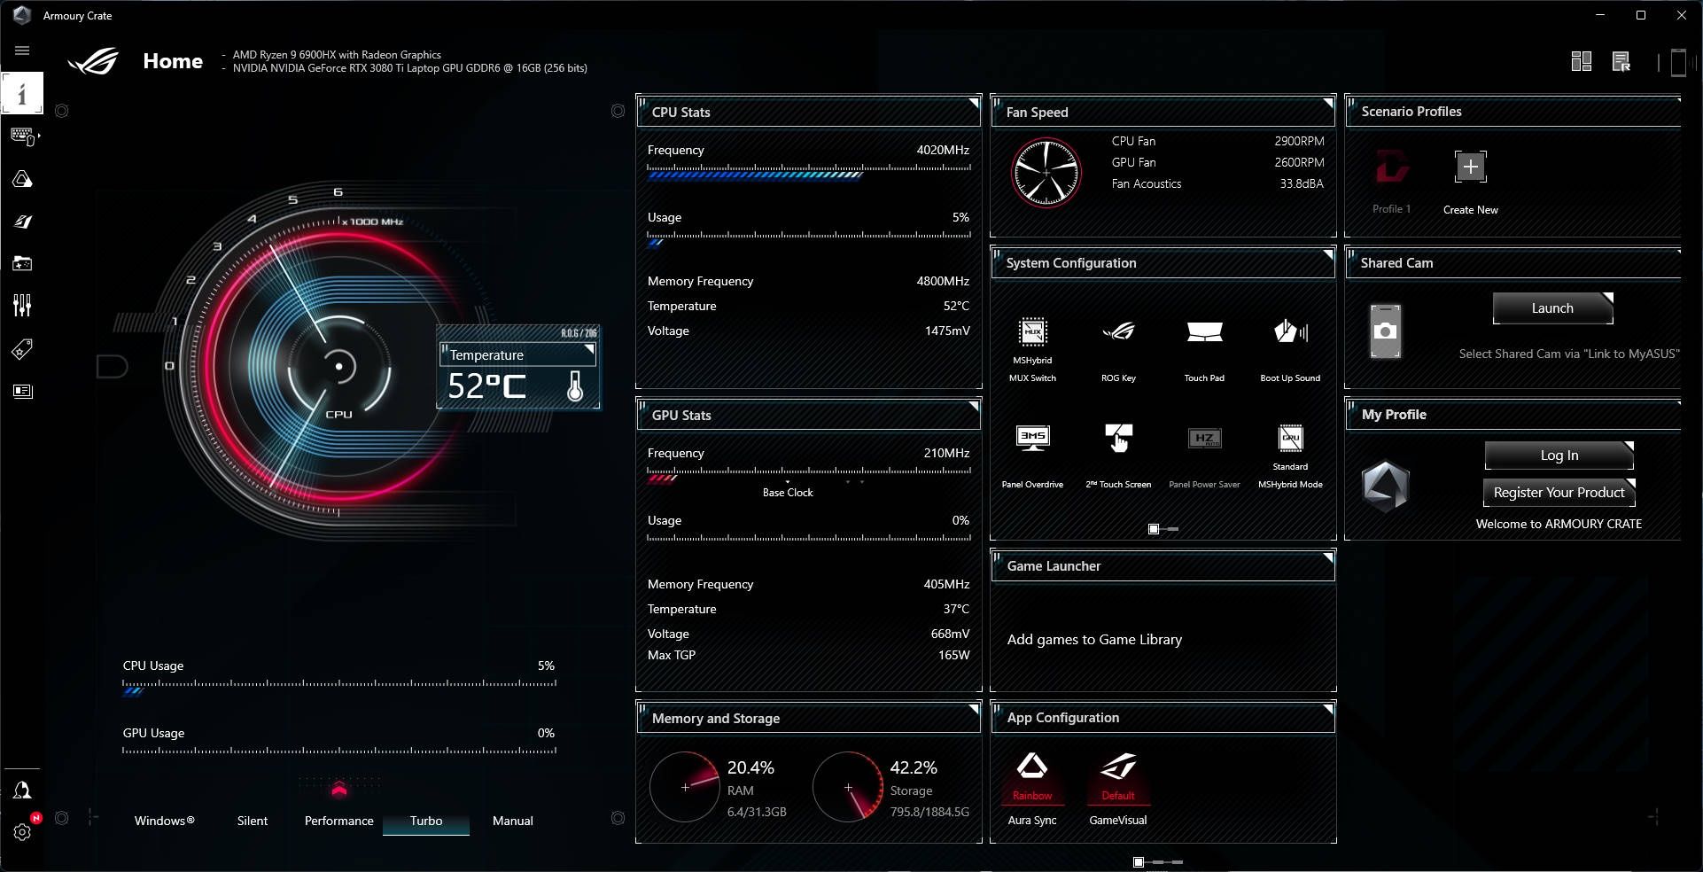1703x872 pixels.
Task: Click the CPU Stats Frequency bar
Action: point(809,171)
